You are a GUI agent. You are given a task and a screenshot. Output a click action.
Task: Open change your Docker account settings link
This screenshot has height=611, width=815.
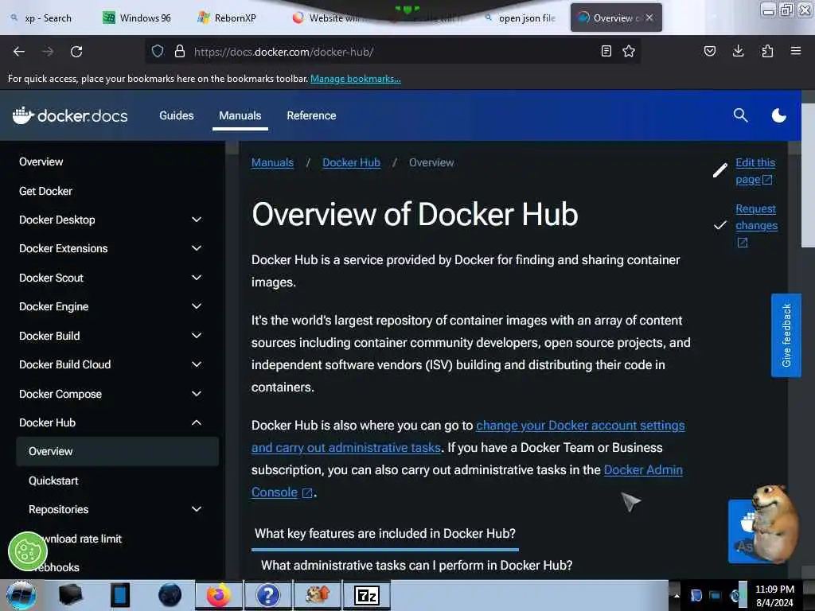pyautogui.click(x=580, y=425)
